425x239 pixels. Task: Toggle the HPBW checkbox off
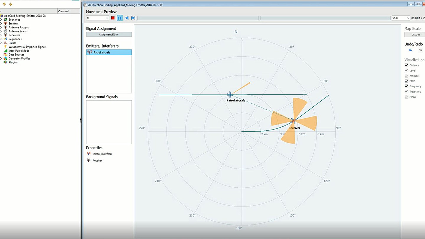point(406,96)
